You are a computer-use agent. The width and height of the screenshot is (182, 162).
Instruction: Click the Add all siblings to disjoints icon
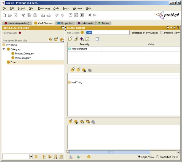82,122
